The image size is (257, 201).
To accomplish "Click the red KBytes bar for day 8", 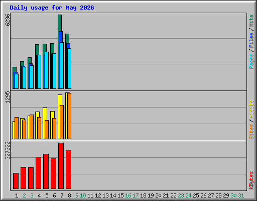I will pos(68,169).
